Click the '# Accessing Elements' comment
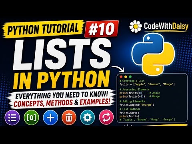Image resolution: width=192 pixels, height=144 pixels. (x=134, y=90)
